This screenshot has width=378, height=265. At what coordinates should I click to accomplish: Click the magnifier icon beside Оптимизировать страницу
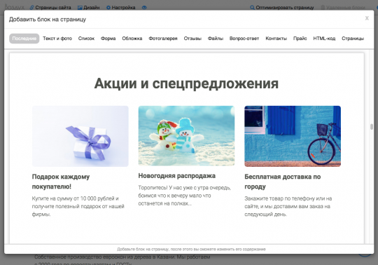[252, 8]
